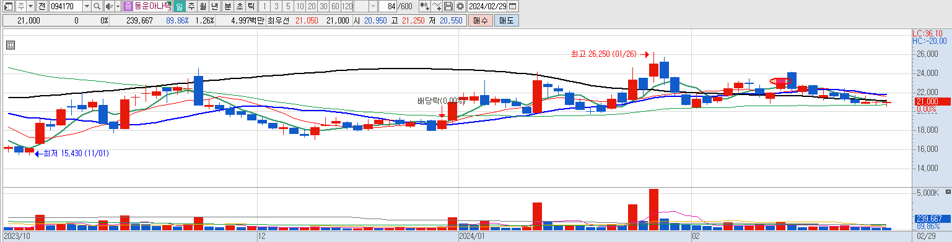
Task: Click the volume value 239,667 in quote bar
Action: pyautogui.click(x=139, y=20)
